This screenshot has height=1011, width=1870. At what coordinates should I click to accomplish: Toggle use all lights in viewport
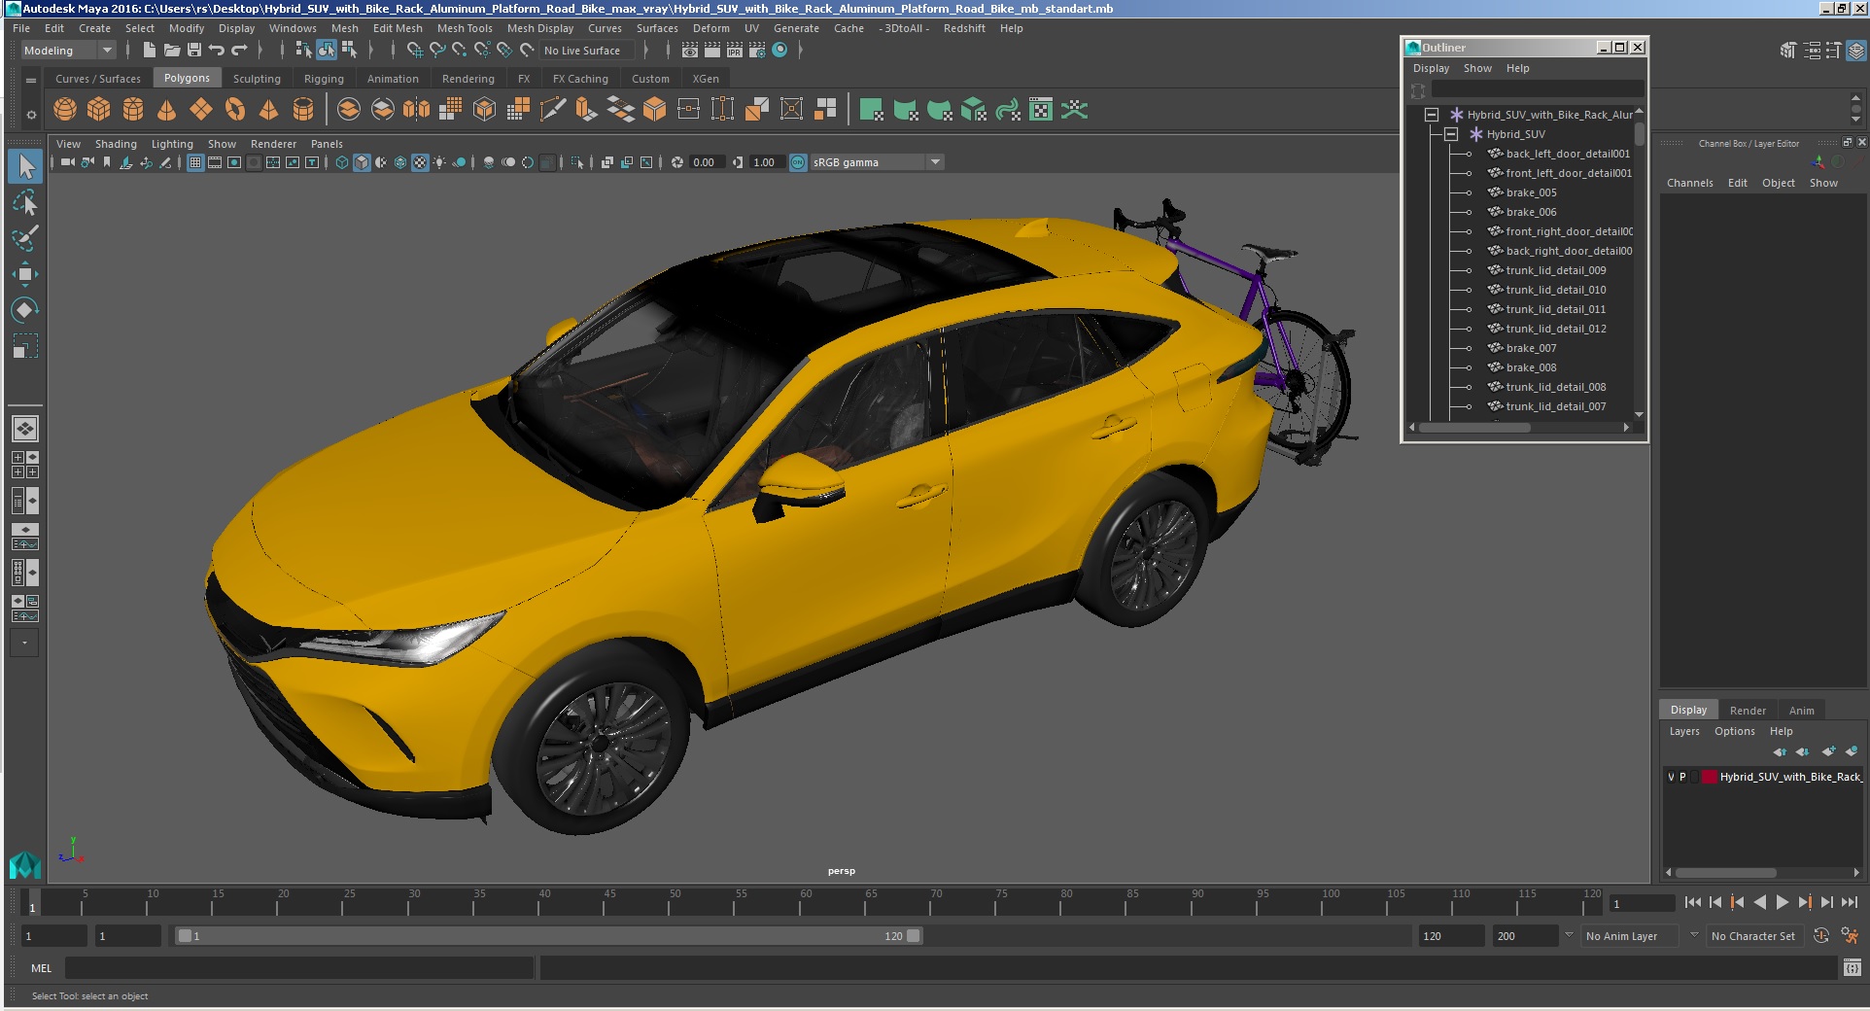pos(439,162)
